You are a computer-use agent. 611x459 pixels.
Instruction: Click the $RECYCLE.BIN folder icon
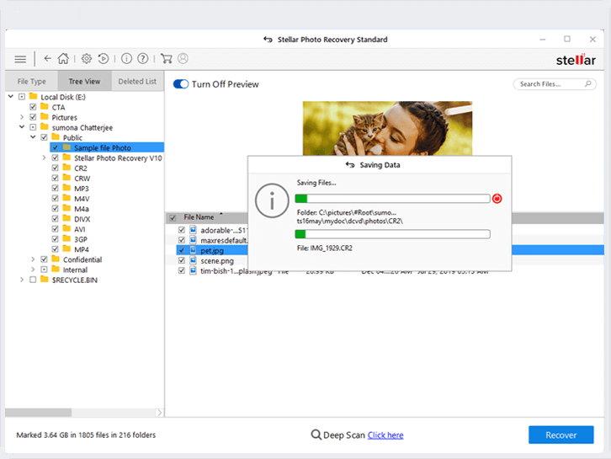(45, 280)
